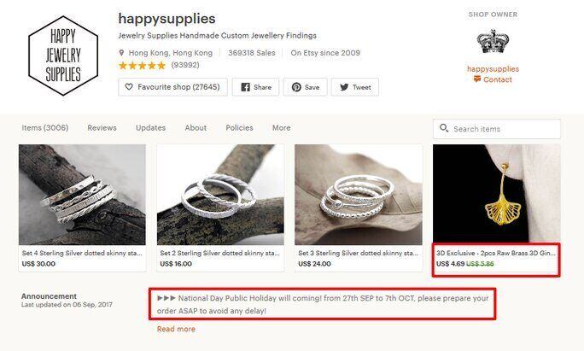Open the Set 4 Sterling Silver rings thumbnail
Image resolution: width=584 pixels, height=351 pixels.
coord(82,195)
